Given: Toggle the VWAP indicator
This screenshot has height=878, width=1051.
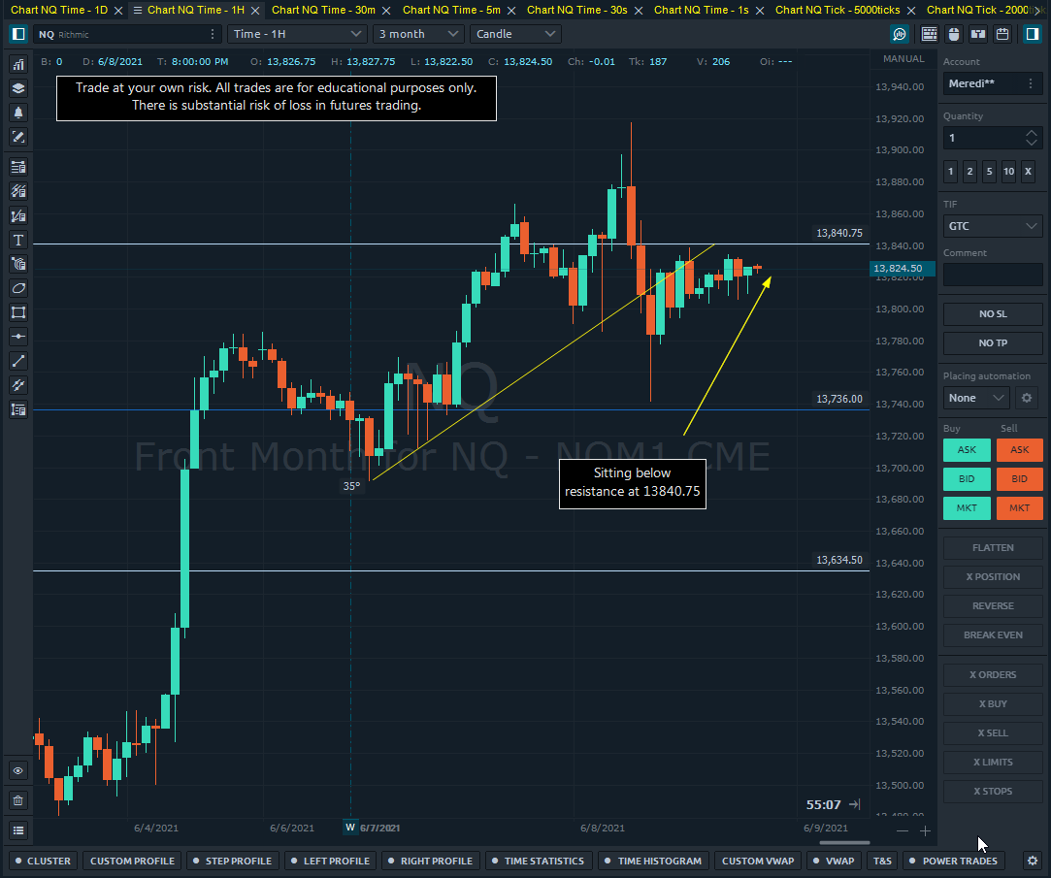Looking at the screenshot, I should click(834, 861).
